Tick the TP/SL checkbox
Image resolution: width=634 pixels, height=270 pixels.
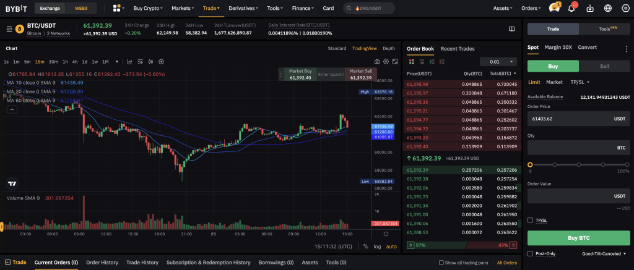(530, 221)
